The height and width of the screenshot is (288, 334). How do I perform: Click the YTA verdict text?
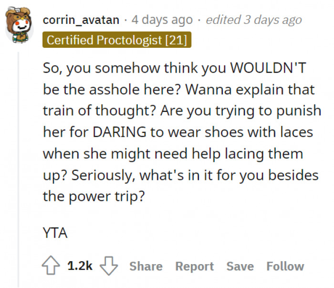pos(55,233)
